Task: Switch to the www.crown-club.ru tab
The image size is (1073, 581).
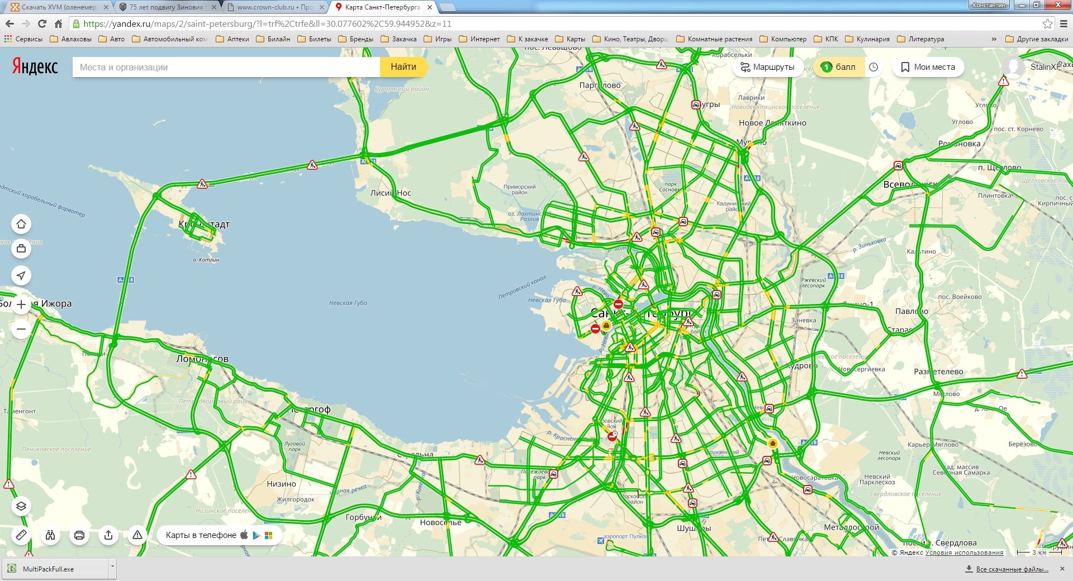Action: pyautogui.click(x=274, y=7)
